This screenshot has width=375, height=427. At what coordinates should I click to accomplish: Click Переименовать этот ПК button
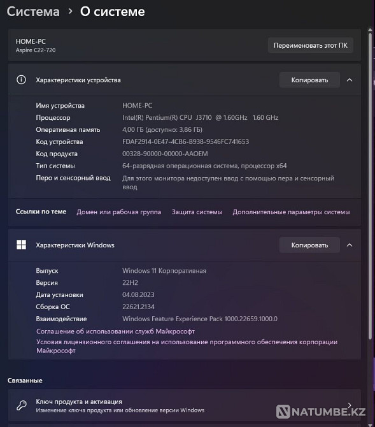click(311, 45)
